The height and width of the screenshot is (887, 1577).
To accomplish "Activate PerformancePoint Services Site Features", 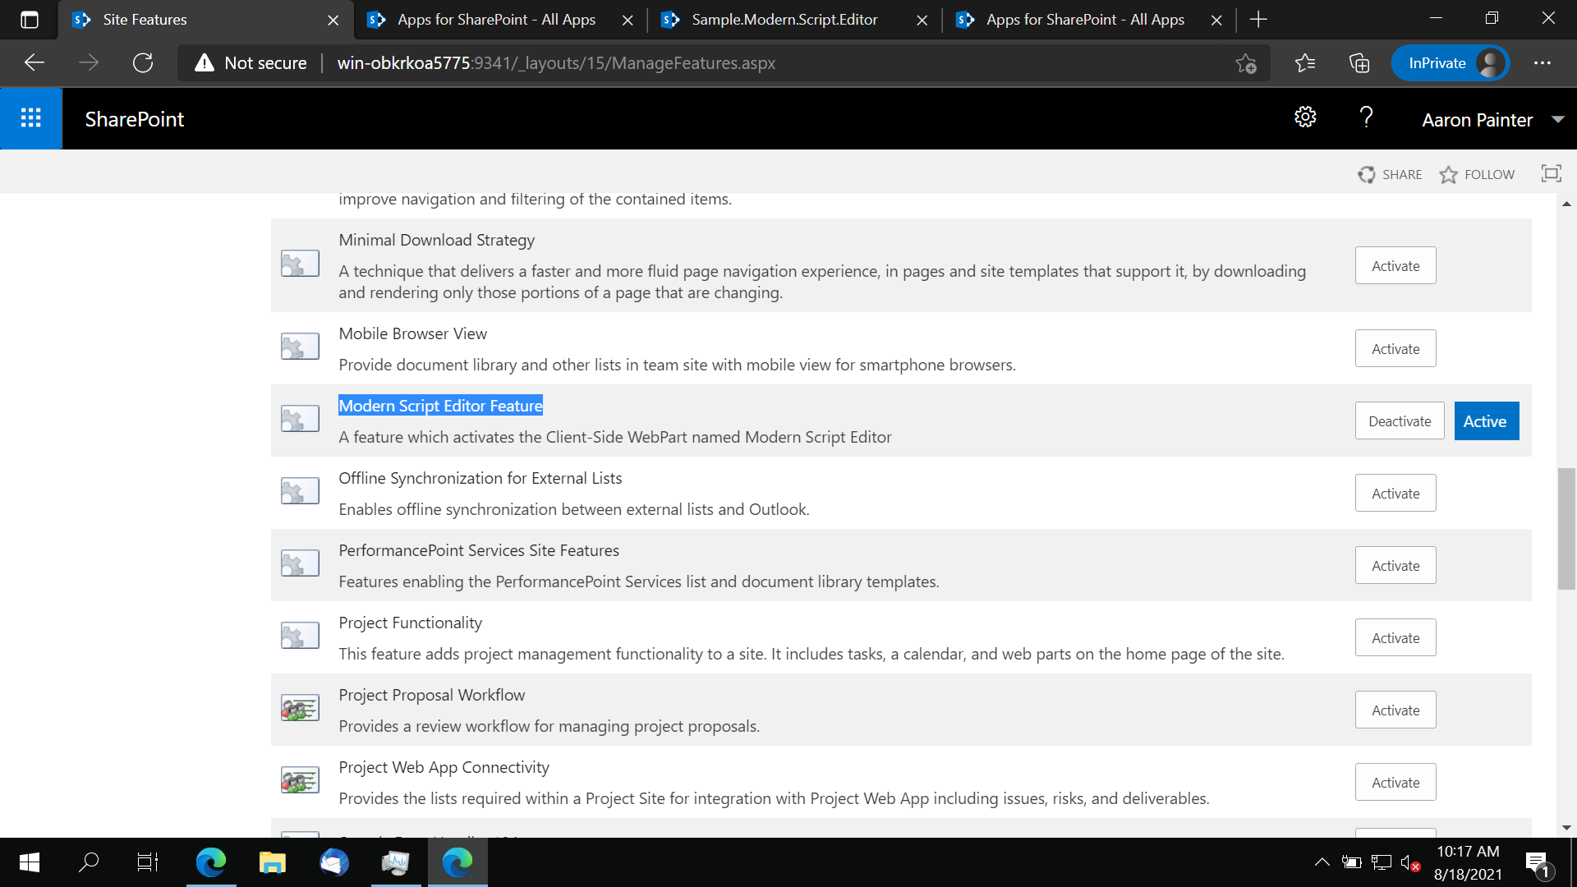I will (x=1395, y=565).
